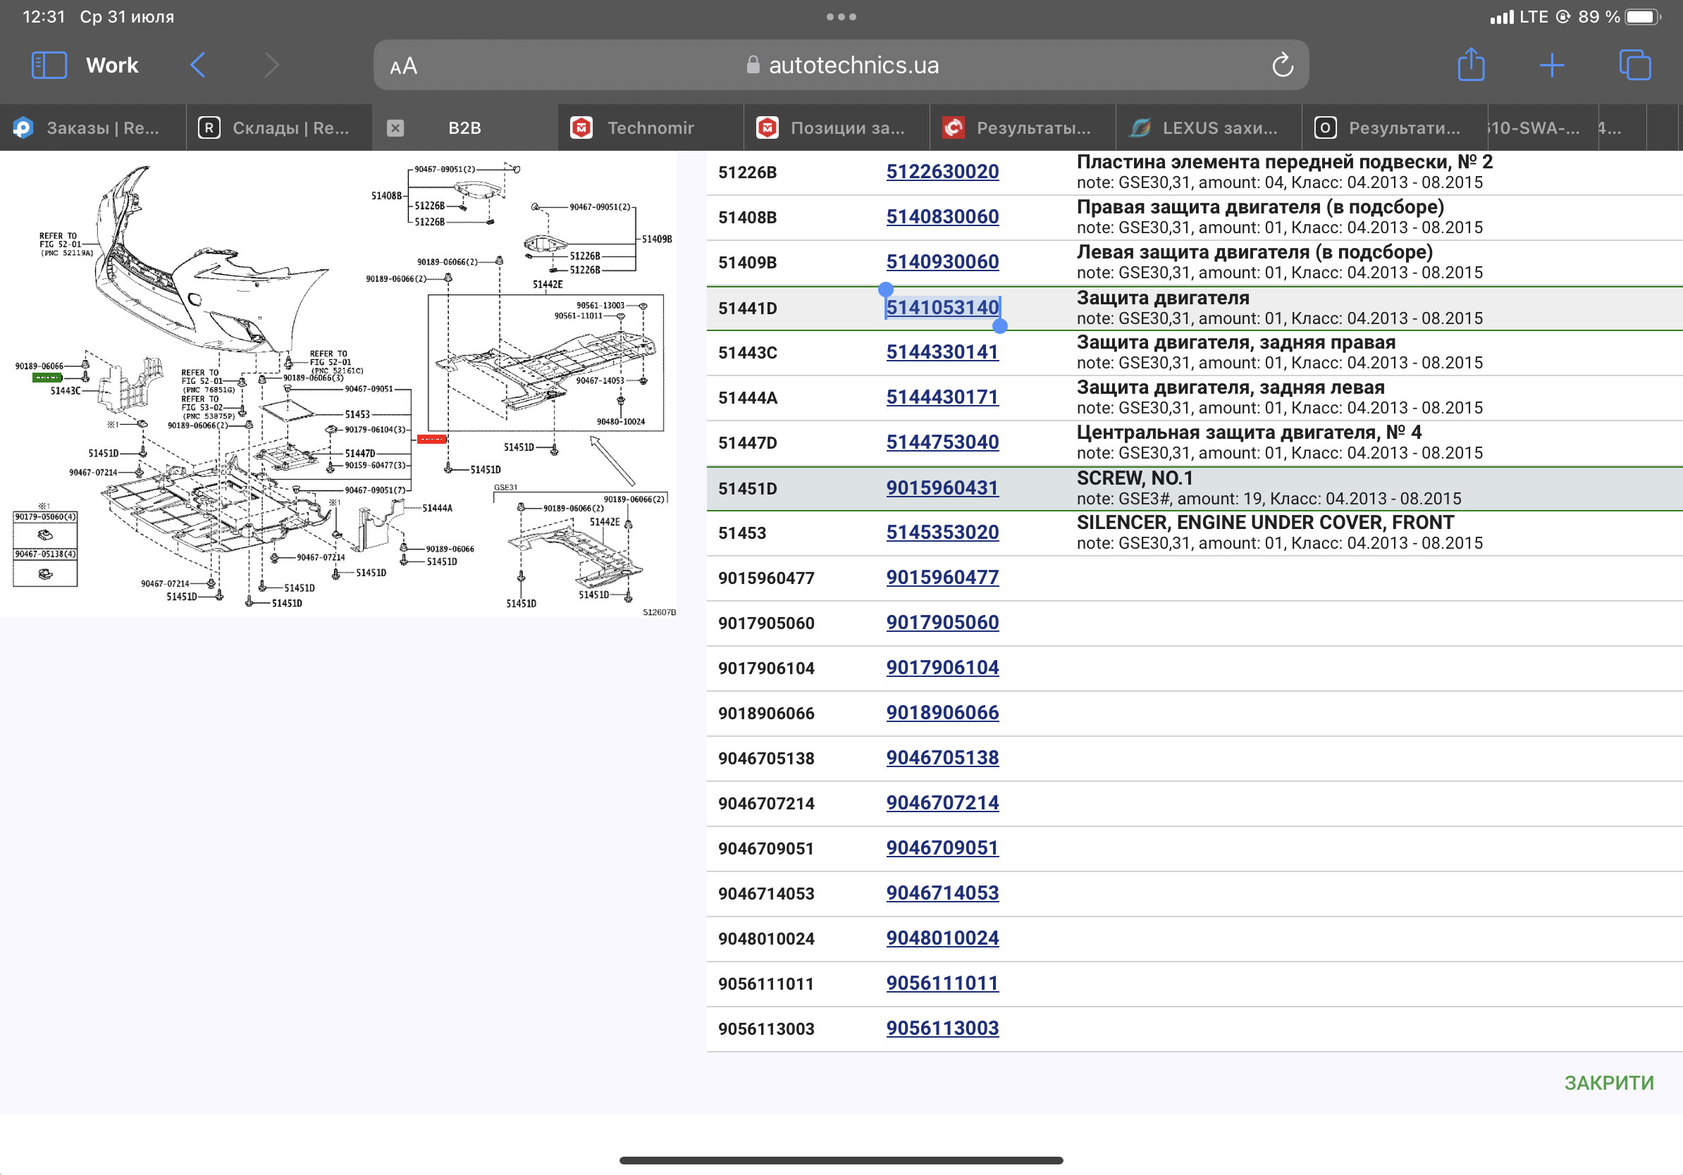This screenshot has height=1175, width=1683.
Task: Tap the address bar URL field
Action: pos(841,66)
